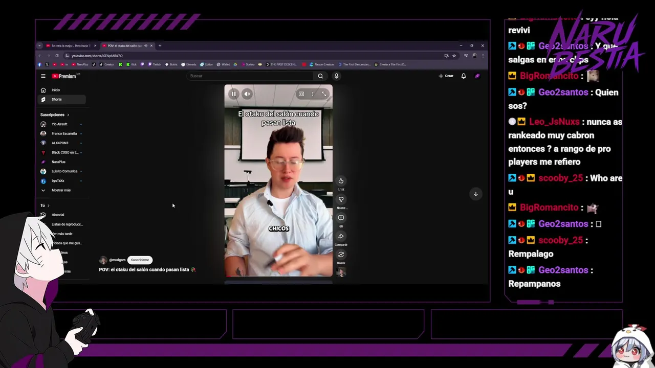The width and height of the screenshot is (655, 368).
Task: Open the Short's three-dot options menu
Action: pyautogui.click(x=313, y=94)
